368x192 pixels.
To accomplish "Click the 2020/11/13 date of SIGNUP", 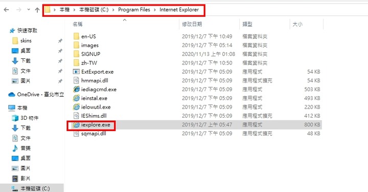I will coord(209,54).
